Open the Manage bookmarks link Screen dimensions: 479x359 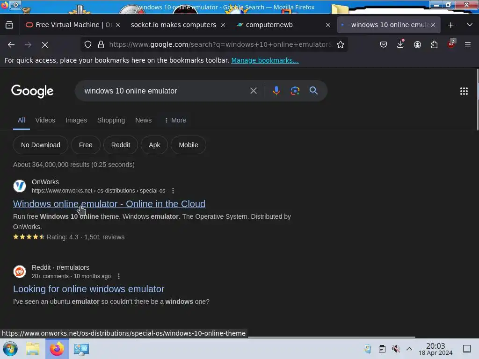coord(265,60)
